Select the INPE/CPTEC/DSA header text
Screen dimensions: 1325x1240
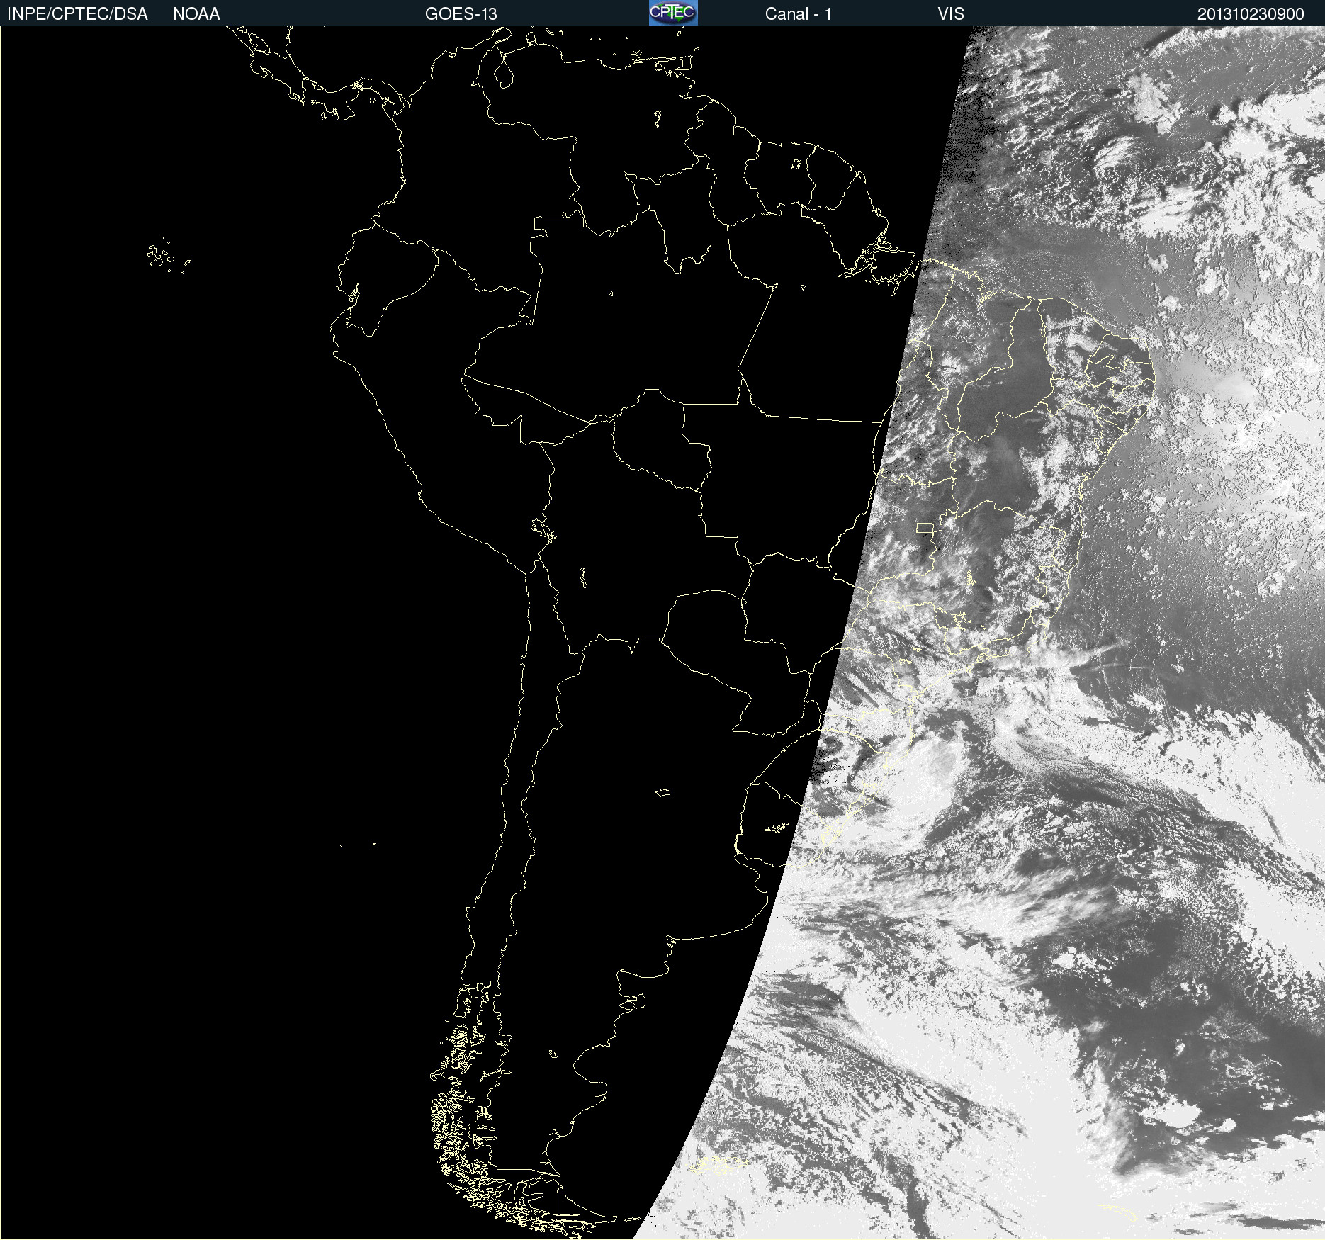click(77, 14)
